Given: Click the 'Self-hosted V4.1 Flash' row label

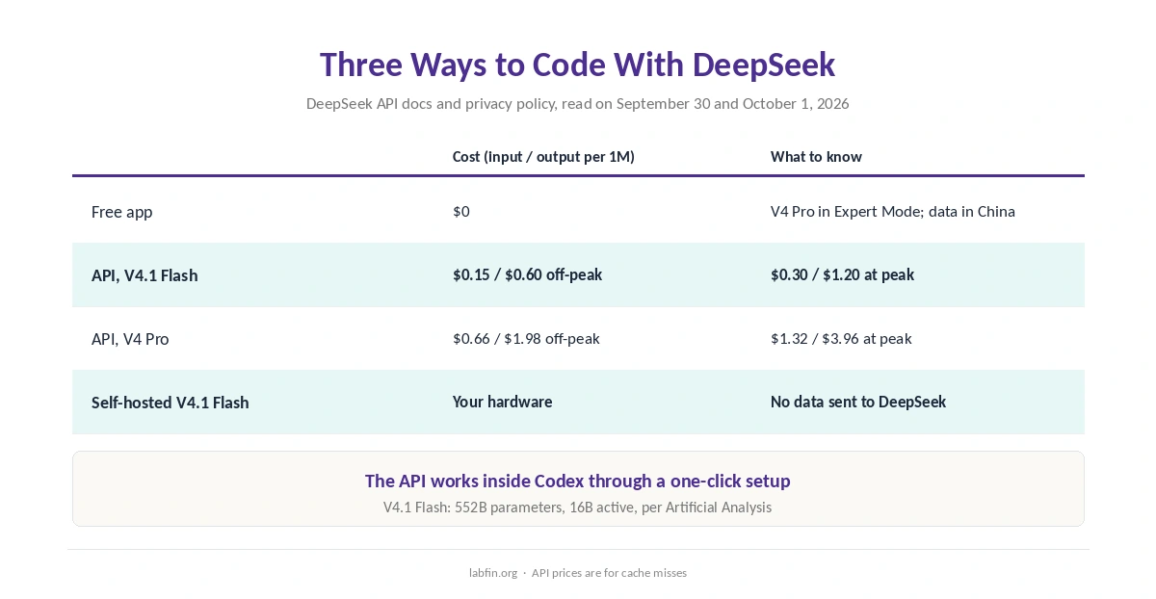Looking at the screenshot, I should coord(171,403).
